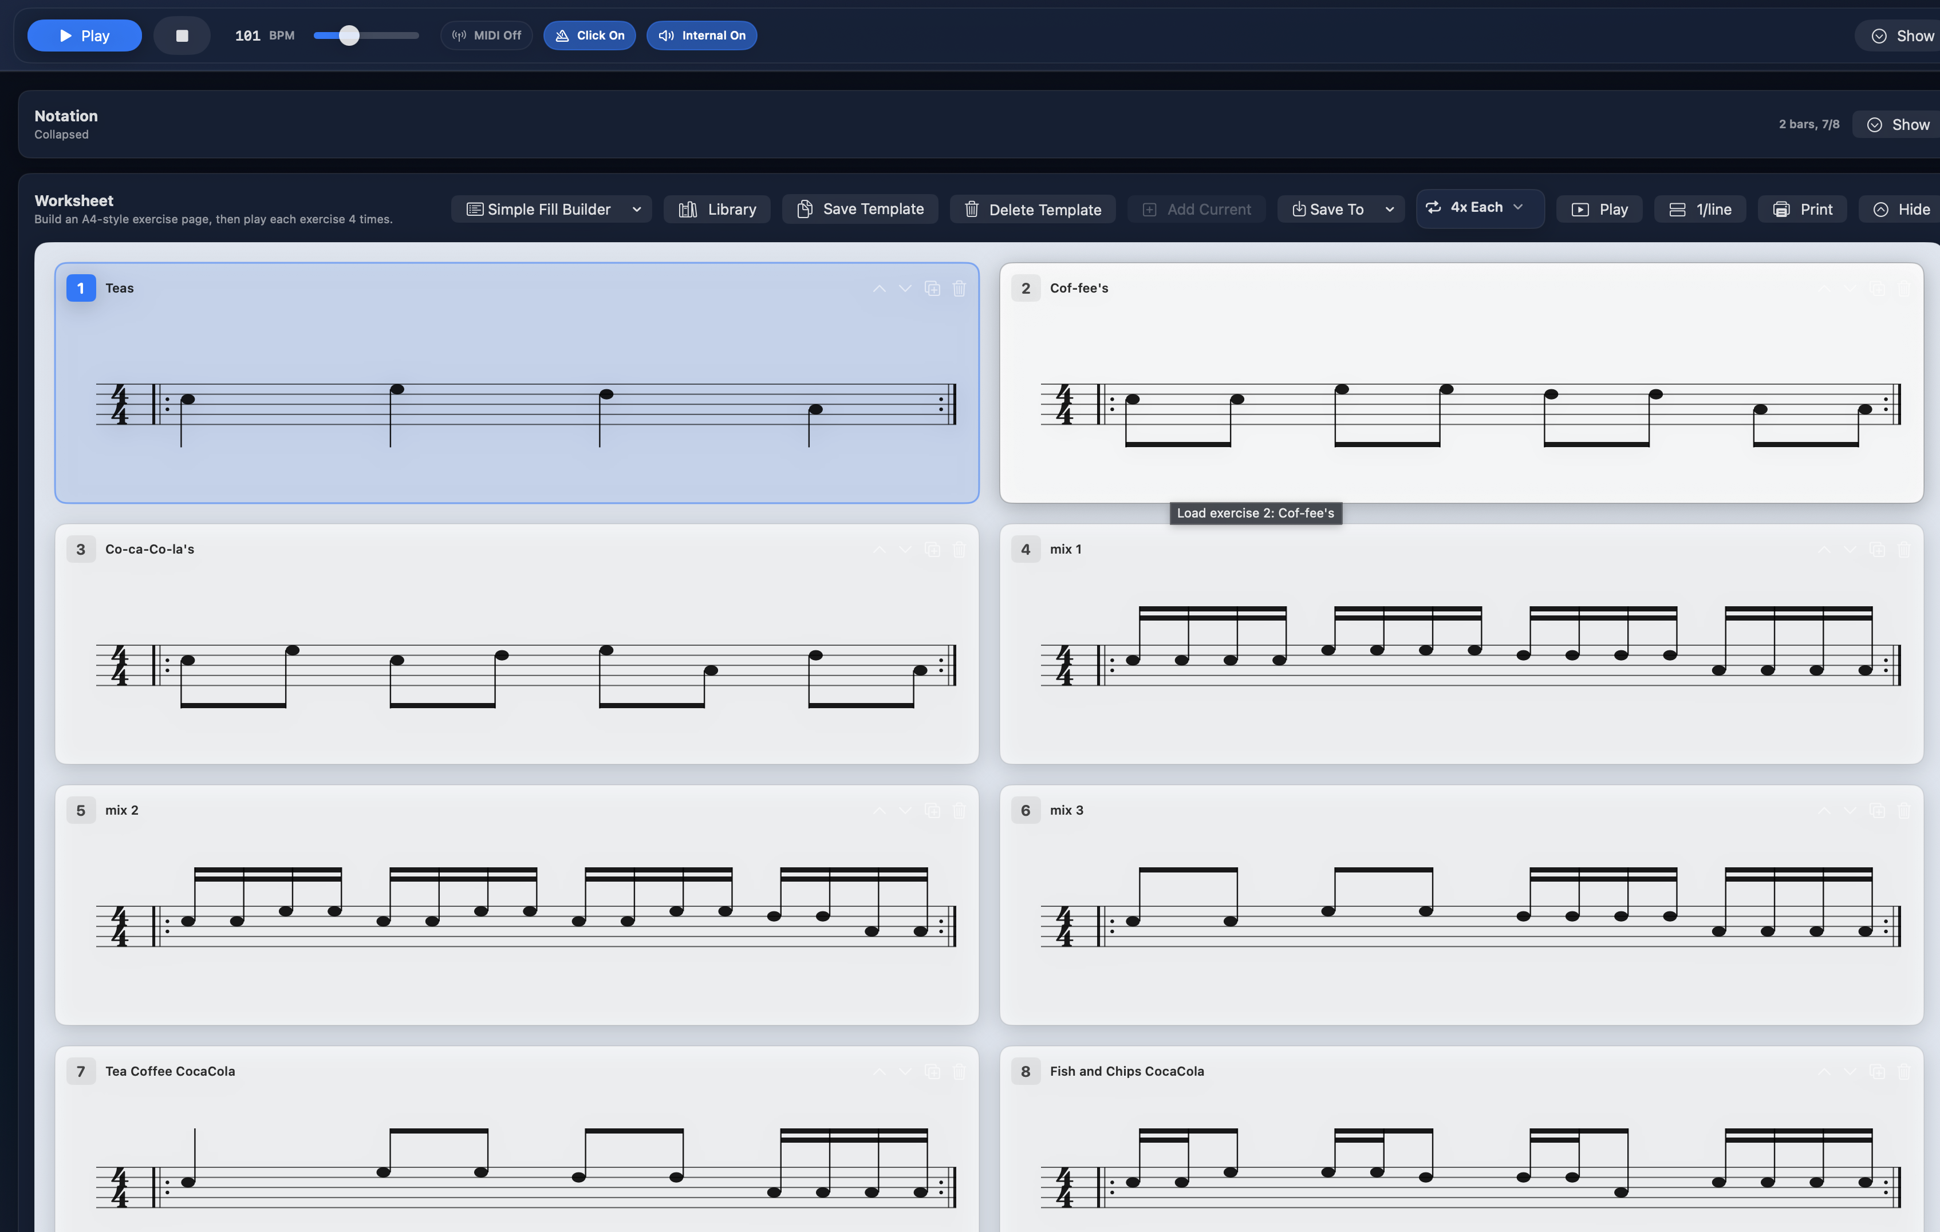Duplicate the Tea Coffee CocaCola exercise
This screenshot has height=1232, width=1940.
[932, 1071]
